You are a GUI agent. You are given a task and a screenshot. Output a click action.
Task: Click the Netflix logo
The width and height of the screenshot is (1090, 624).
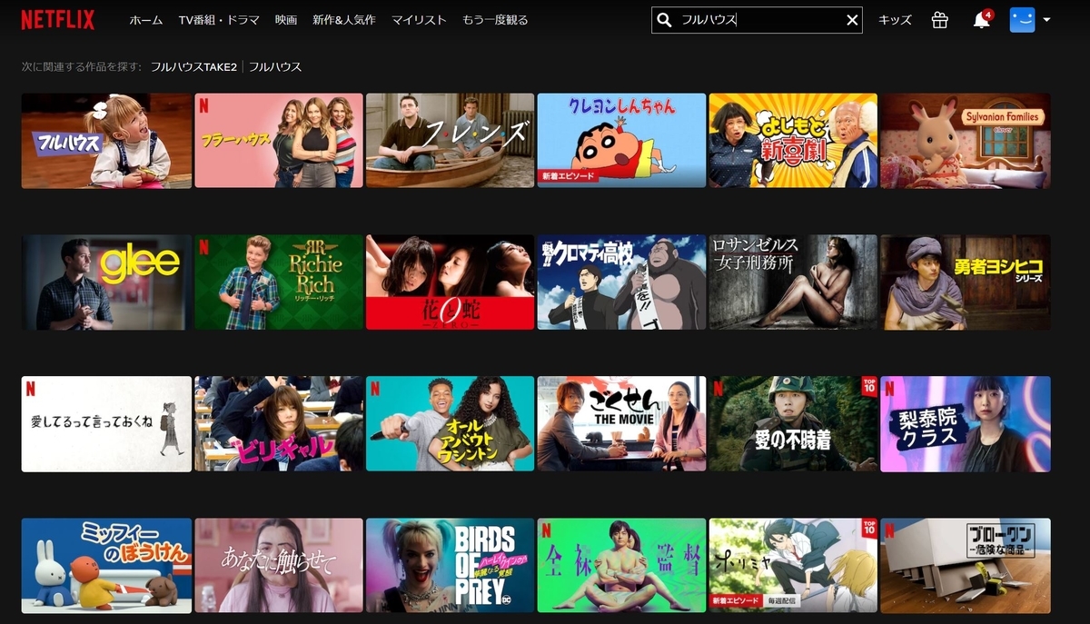pyautogui.click(x=57, y=20)
